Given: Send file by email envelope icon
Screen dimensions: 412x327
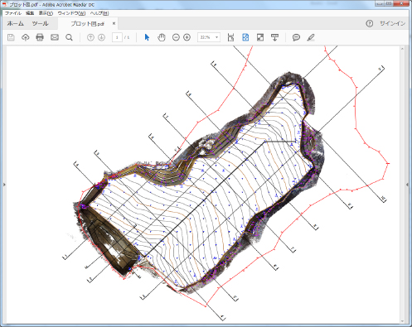Looking at the screenshot, I should (55, 37).
